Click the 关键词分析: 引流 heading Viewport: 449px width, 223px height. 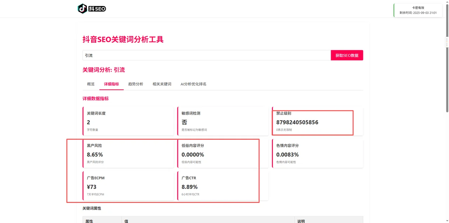point(104,70)
